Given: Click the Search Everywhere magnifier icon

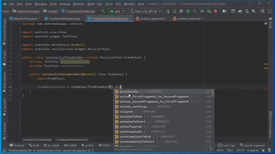Looking at the screenshot, I should [263, 12].
